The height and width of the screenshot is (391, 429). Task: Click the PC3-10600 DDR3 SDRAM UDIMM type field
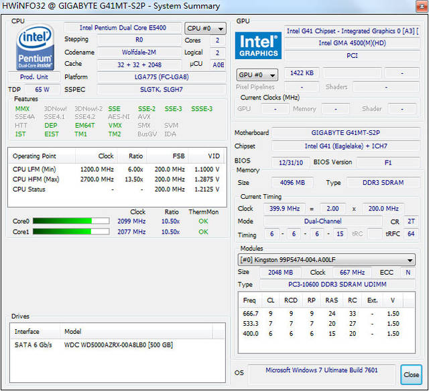tap(337, 284)
